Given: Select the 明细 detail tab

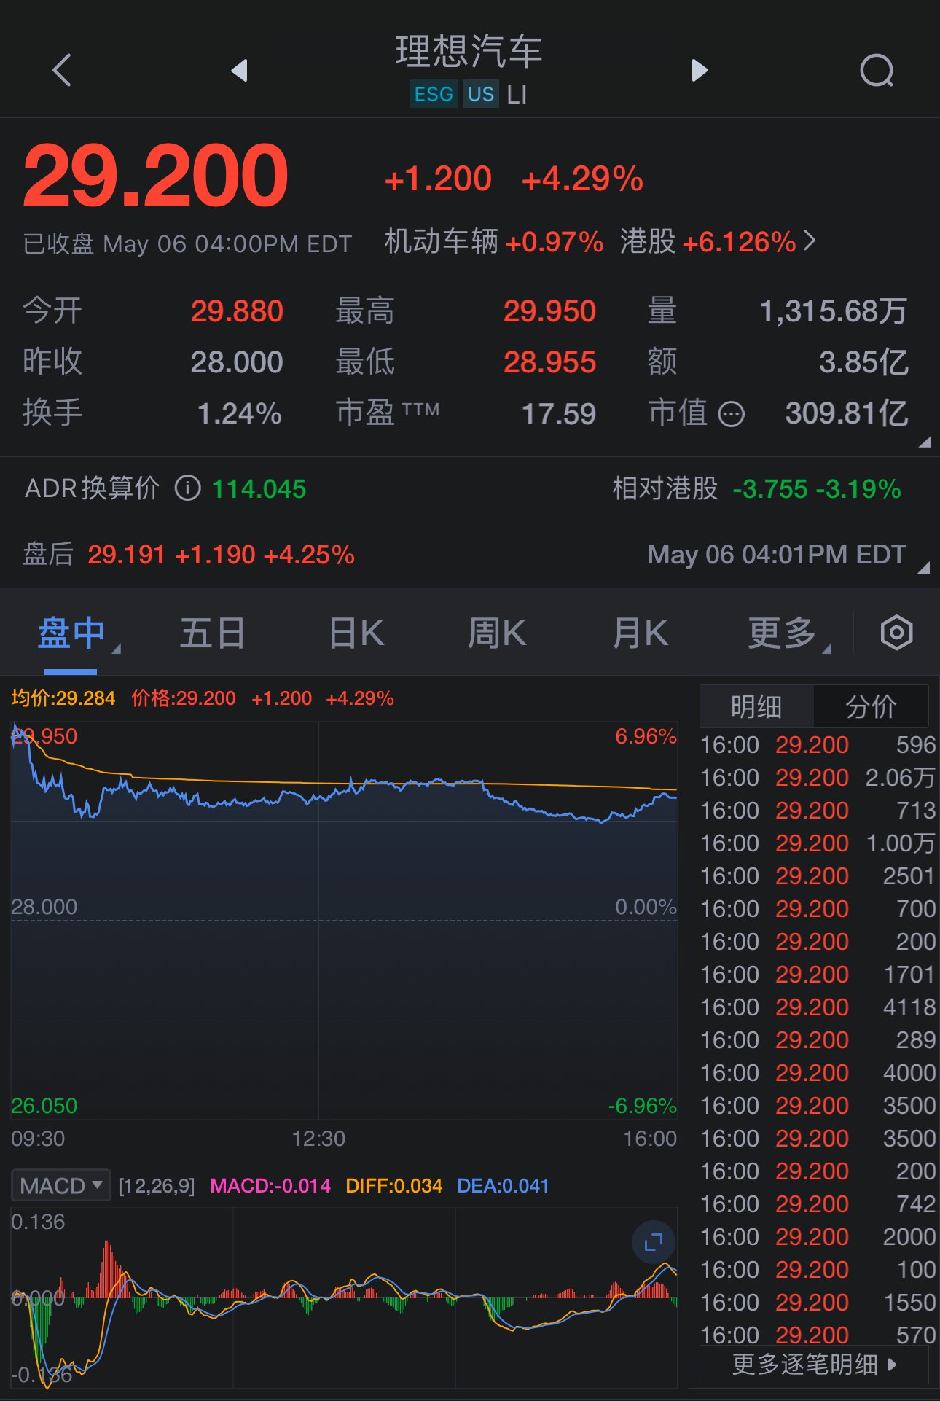Looking at the screenshot, I should pos(756,706).
